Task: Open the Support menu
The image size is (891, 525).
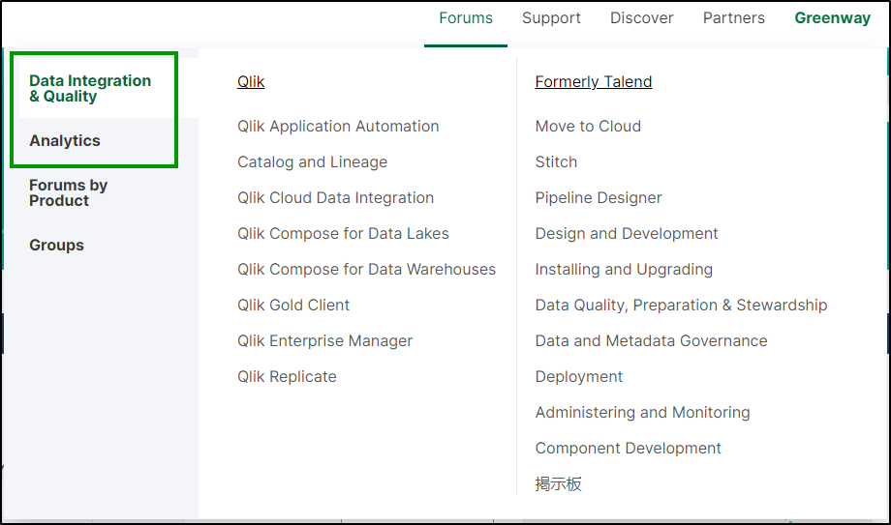Action: tap(551, 18)
